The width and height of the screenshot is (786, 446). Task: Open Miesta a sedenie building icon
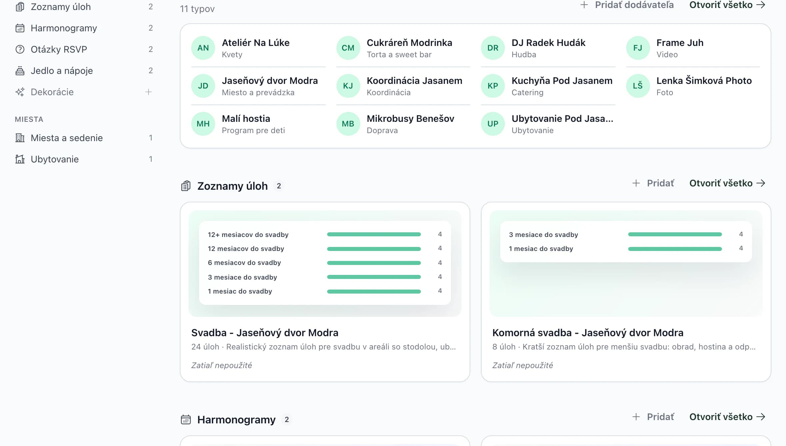tap(20, 138)
